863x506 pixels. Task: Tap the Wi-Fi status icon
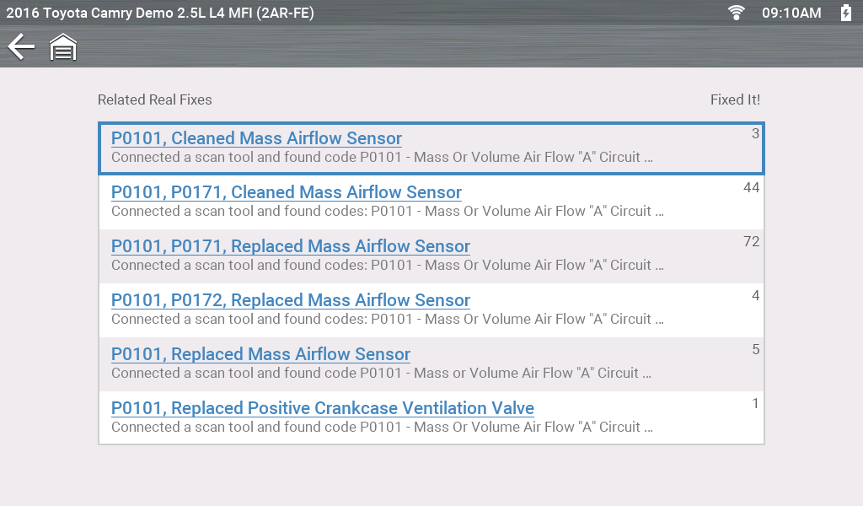tap(737, 13)
